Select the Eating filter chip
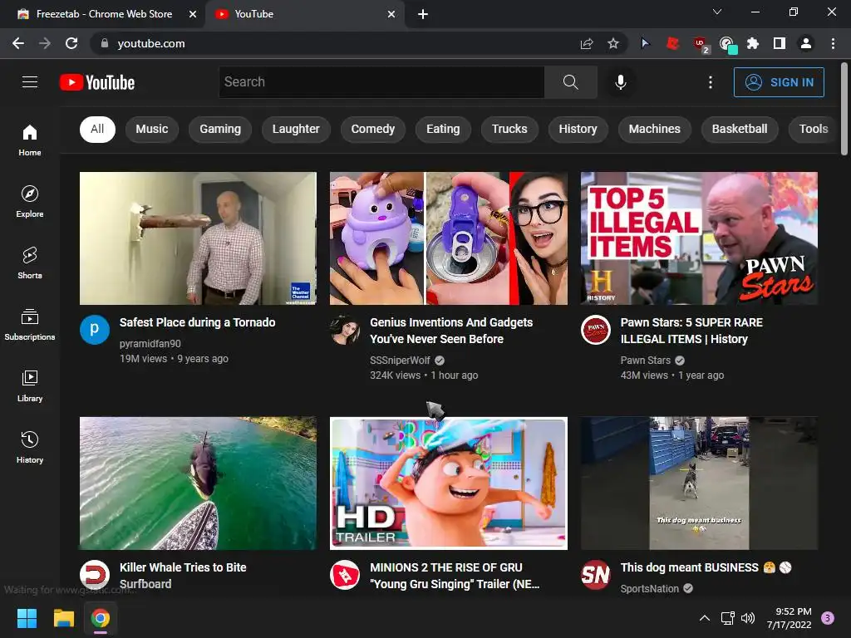851x638 pixels. [x=443, y=129]
